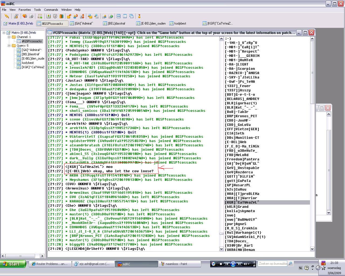Open the Colors toolbar icon
Screen dimensions: 345x276
[61, 16]
